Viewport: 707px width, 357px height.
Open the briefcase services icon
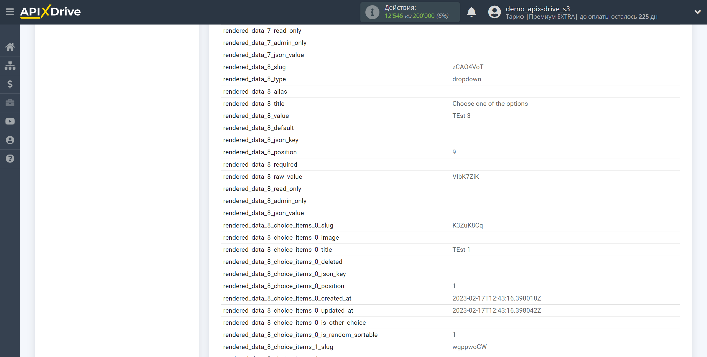(x=10, y=103)
